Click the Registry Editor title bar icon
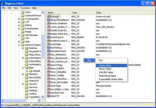The image size is (156, 108). 3,3
